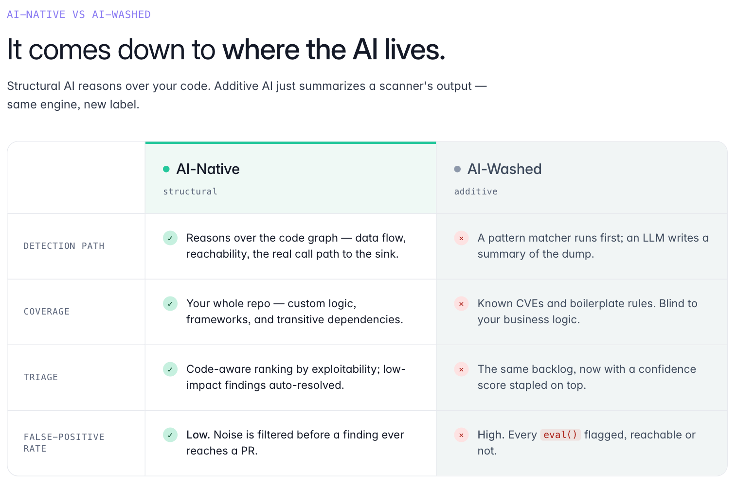Click the green checkmark in Triage row

point(170,369)
